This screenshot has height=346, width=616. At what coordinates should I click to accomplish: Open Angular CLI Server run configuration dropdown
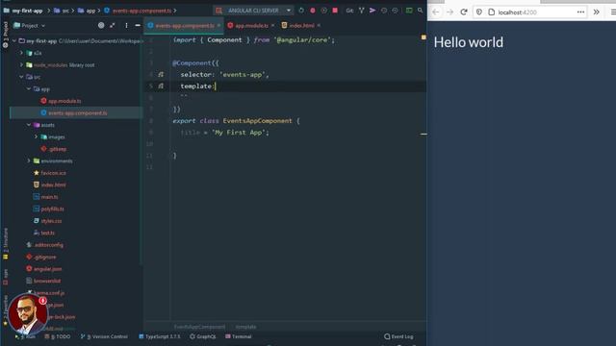[253, 11]
